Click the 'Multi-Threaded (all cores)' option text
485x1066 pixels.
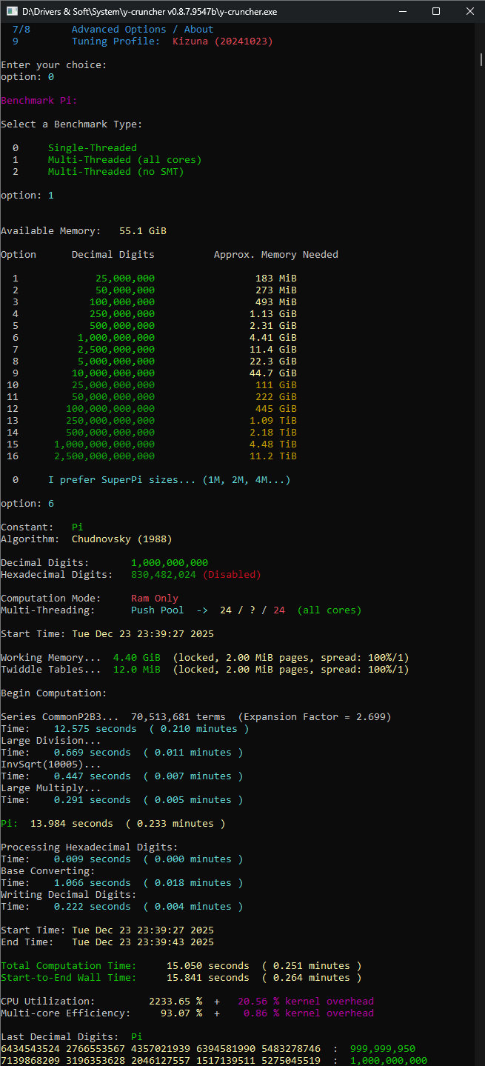pos(124,160)
